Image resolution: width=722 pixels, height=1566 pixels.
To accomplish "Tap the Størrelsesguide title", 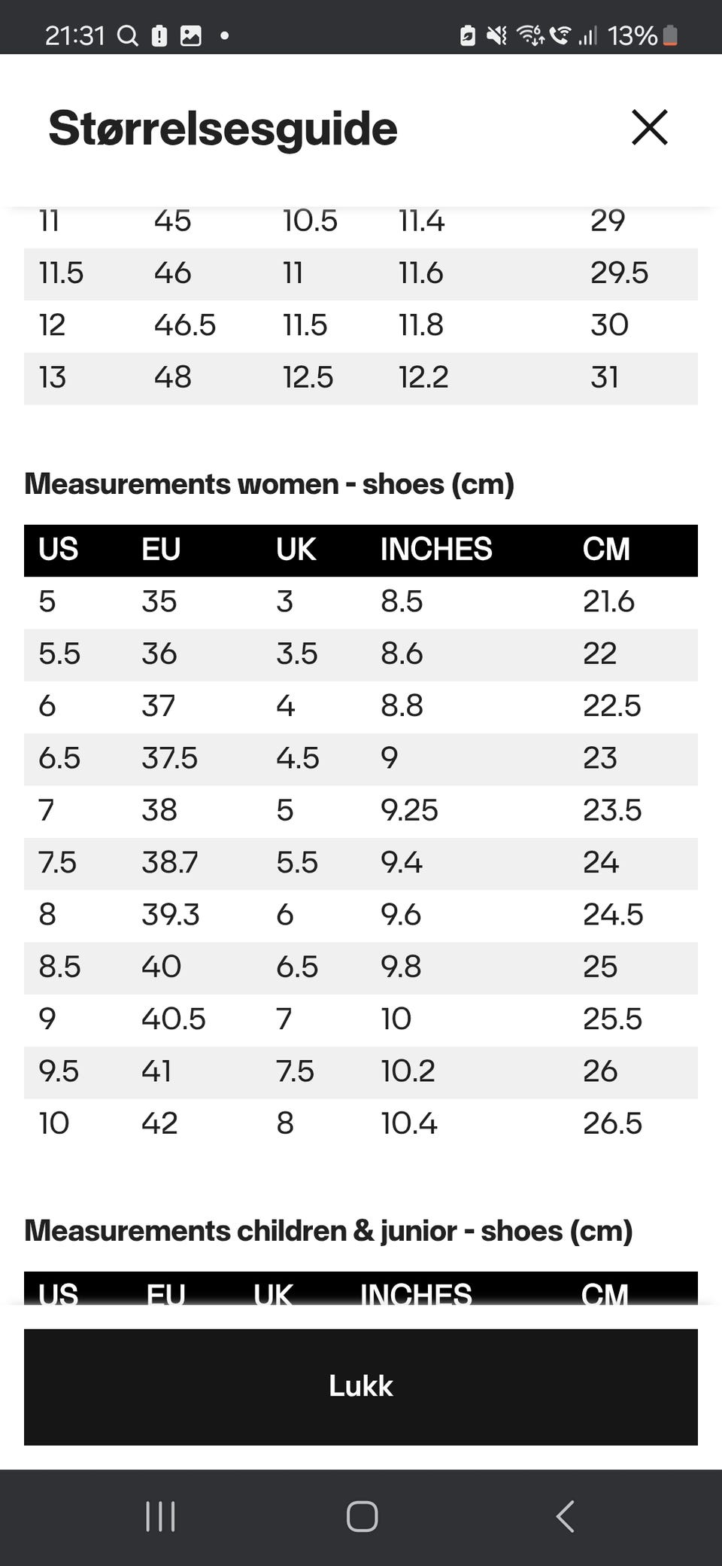I will (223, 128).
